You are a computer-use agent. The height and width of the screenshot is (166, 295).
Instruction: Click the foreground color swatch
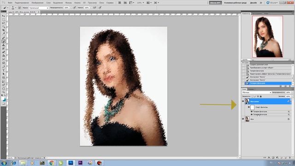(3, 98)
